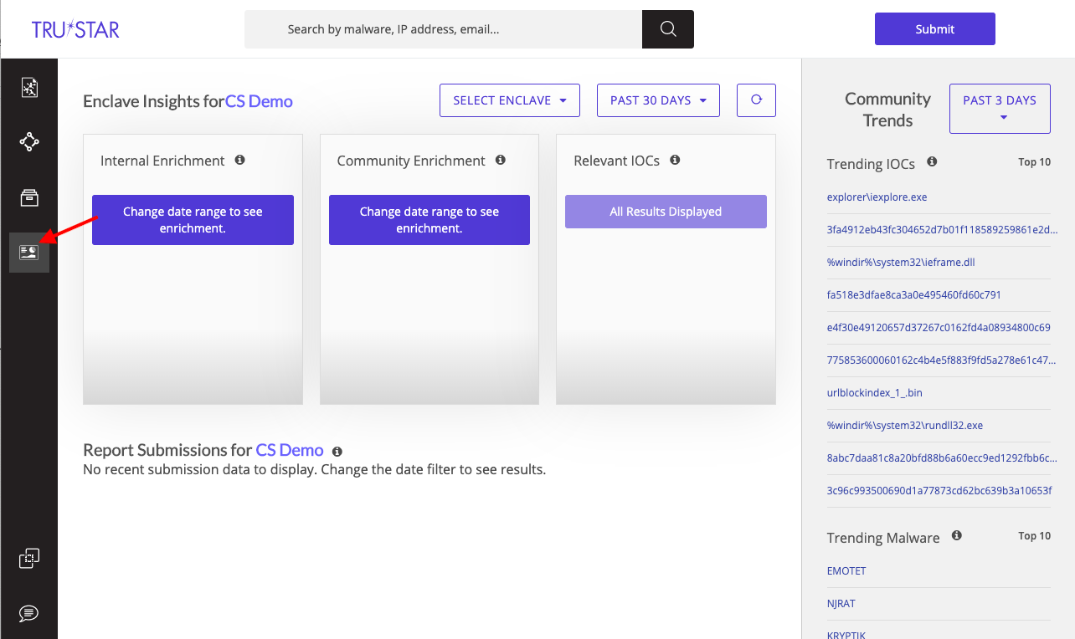The width and height of the screenshot is (1075, 639).
Task: Click the Internal Enrichment card title
Action: [x=162, y=161]
